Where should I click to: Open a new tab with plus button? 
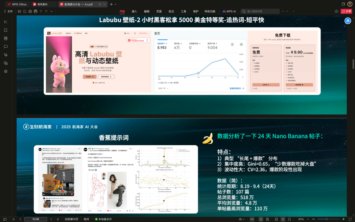tap(111, 4)
